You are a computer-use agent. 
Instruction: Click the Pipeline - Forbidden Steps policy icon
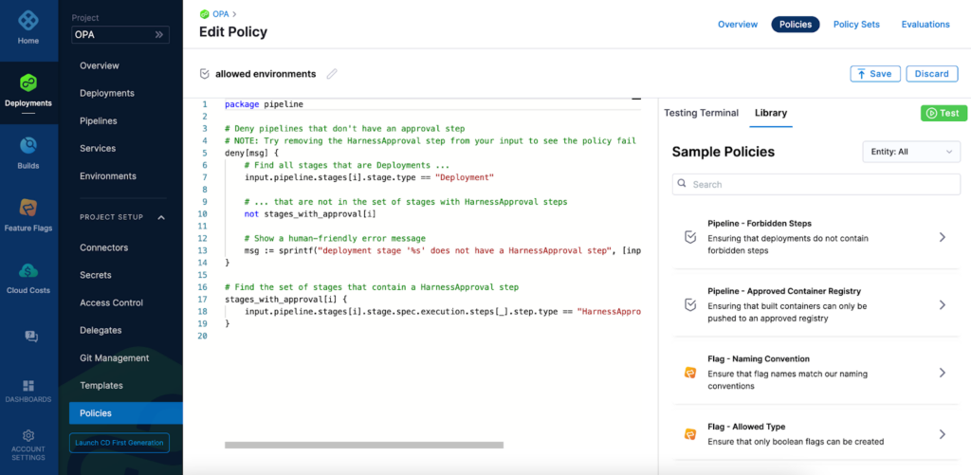690,237
